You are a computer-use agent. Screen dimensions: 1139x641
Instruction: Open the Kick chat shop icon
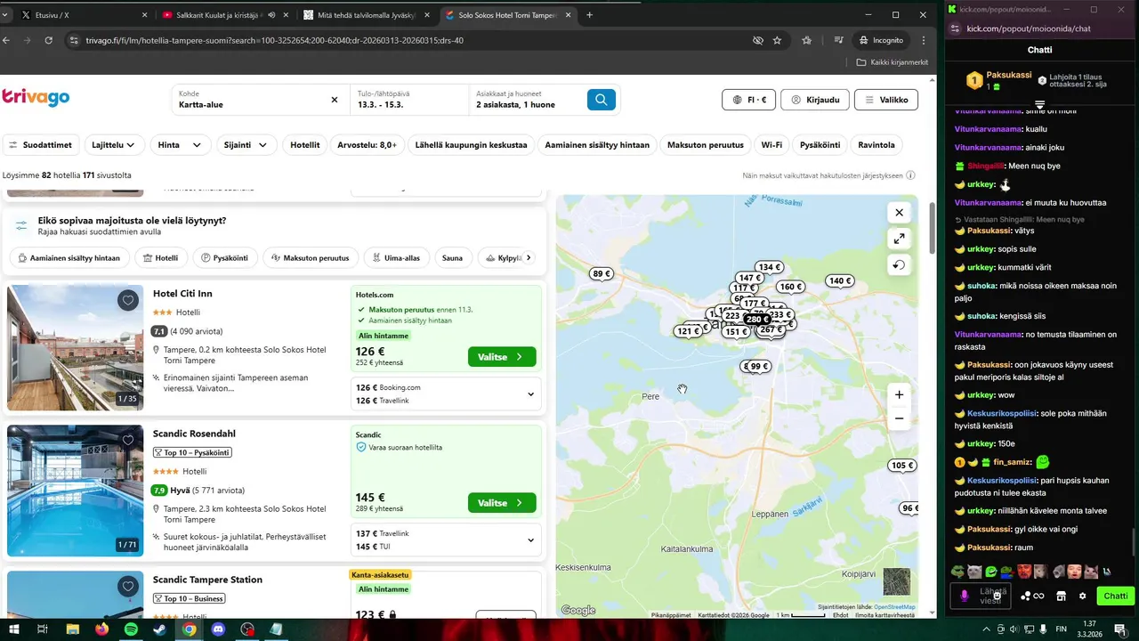(1061, 596)
